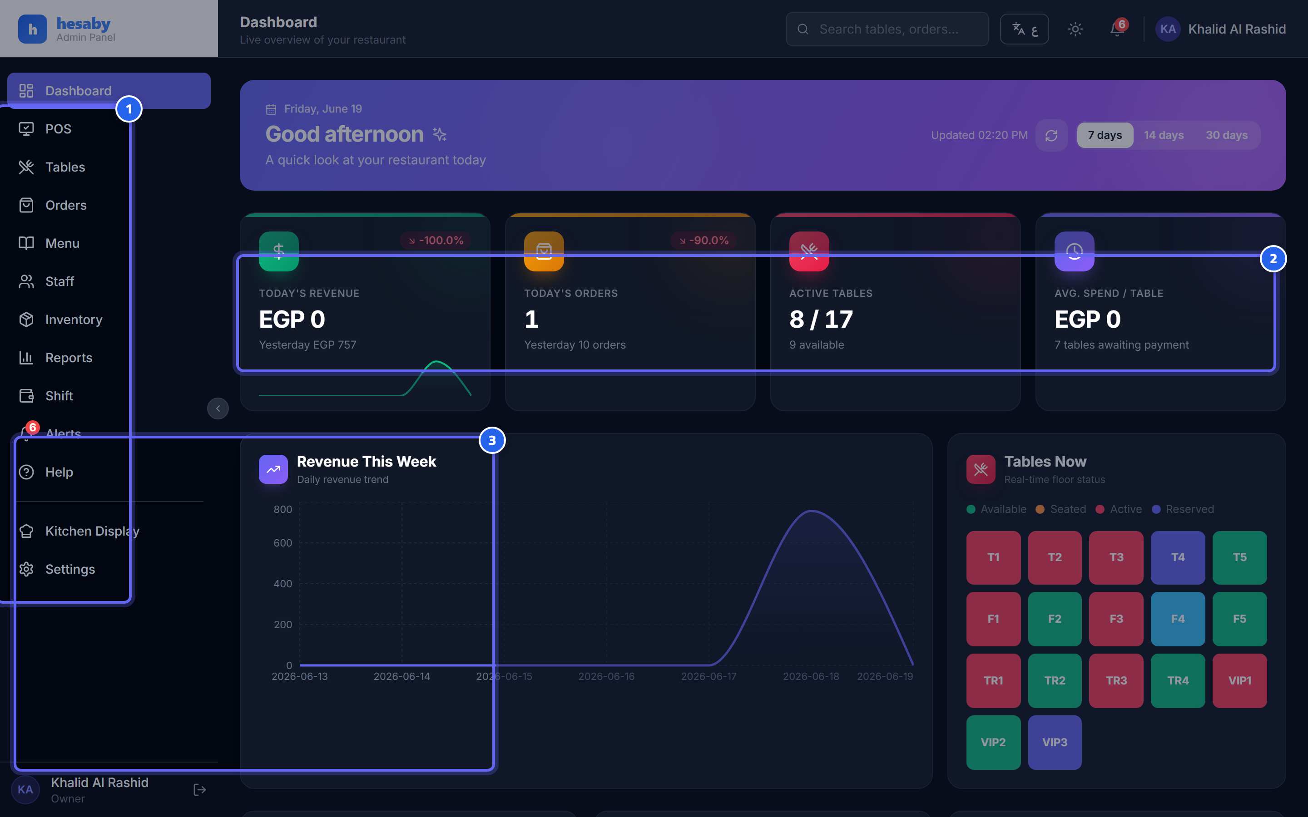Viewport: 1308px width, 817px height.
Task: Switch language with the translate button
Action: [x=1024, y=29]
